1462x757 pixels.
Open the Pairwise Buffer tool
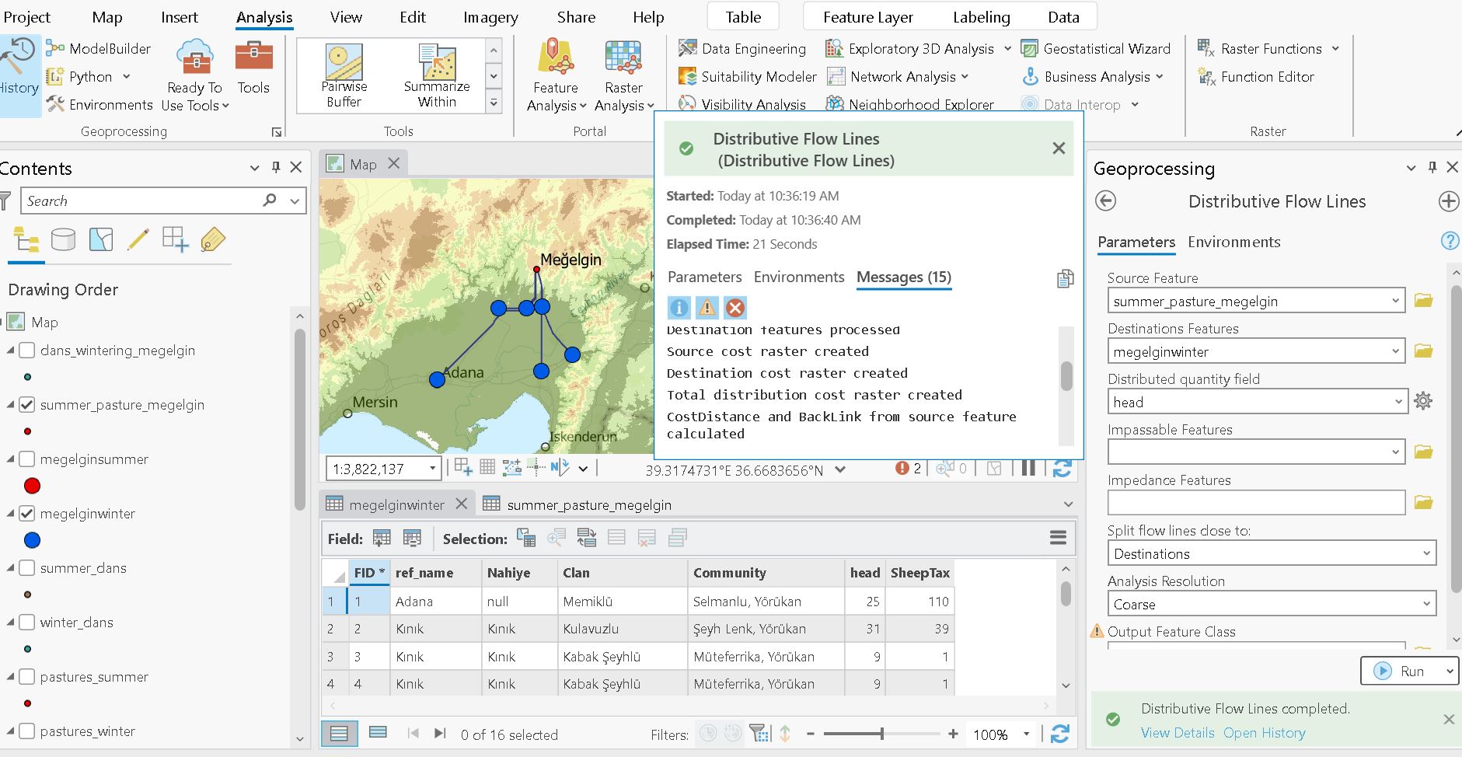[344, 74]
